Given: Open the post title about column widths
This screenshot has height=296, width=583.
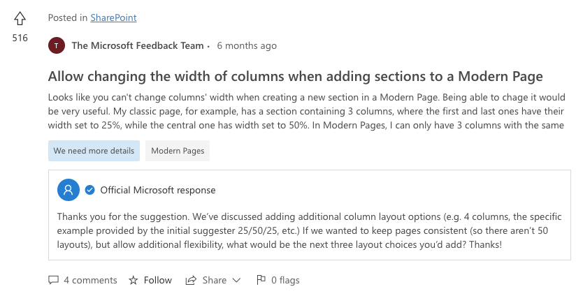Looking at the screenshot, I should point(295,76).
